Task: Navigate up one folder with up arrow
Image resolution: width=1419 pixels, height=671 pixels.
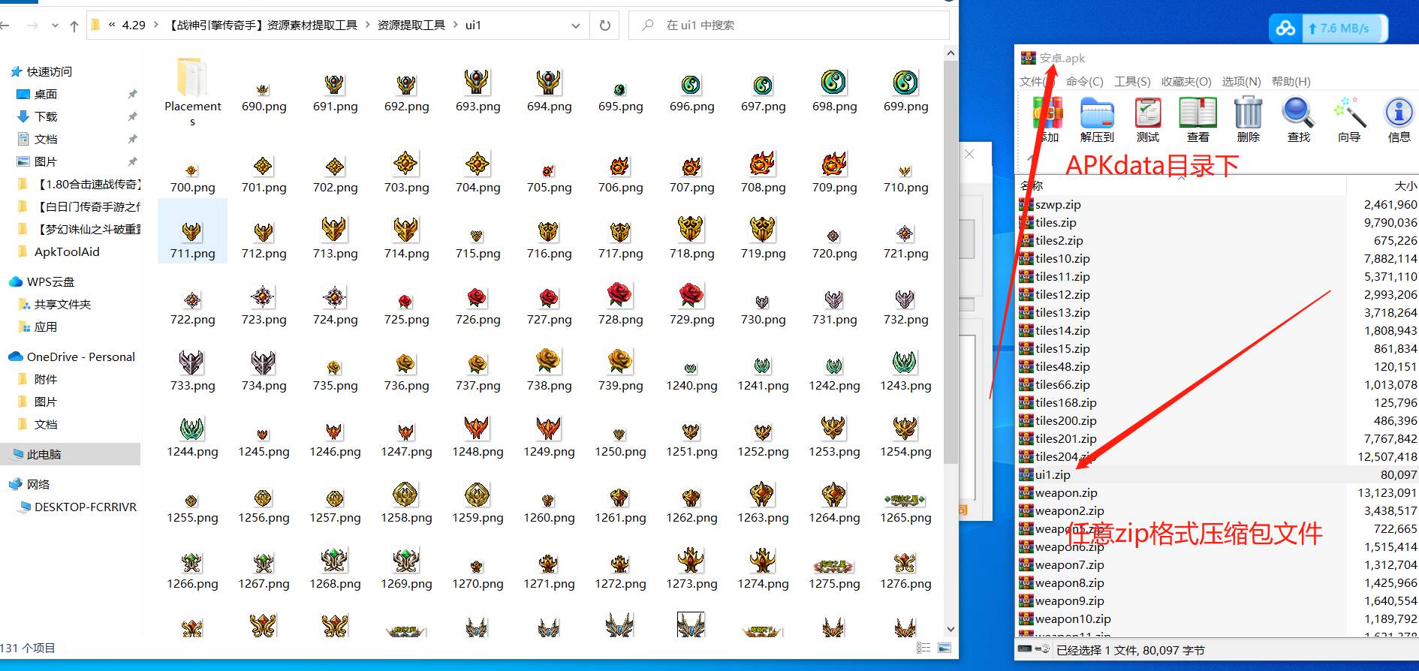Action: click(x=74, y=26)
